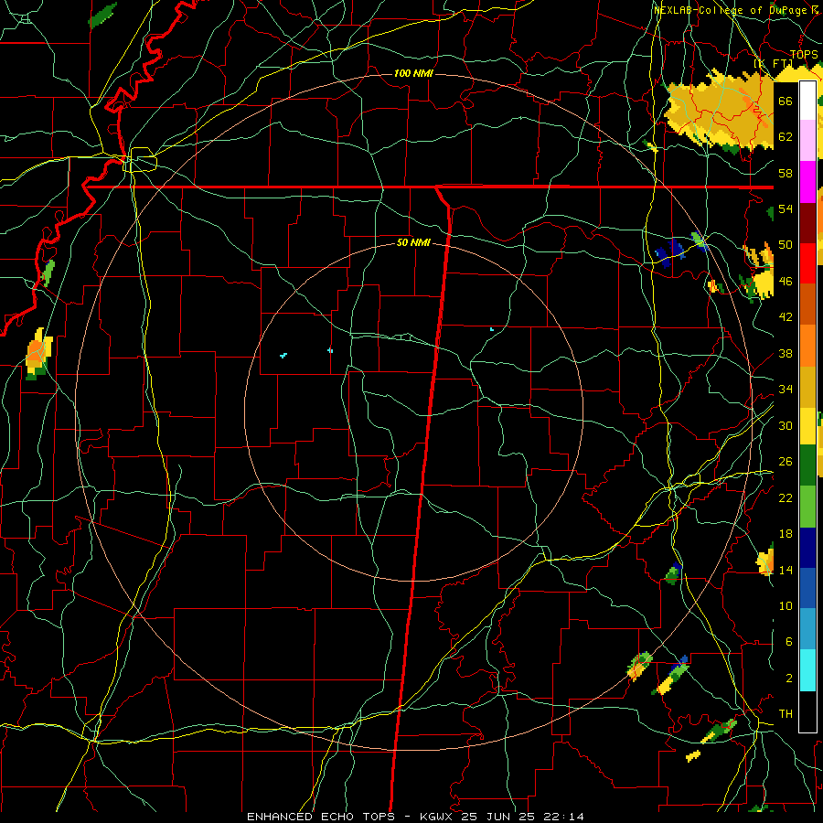Click the legend value '10'
This screenshot has height=823, width=823.
click(x=786, y=605)
